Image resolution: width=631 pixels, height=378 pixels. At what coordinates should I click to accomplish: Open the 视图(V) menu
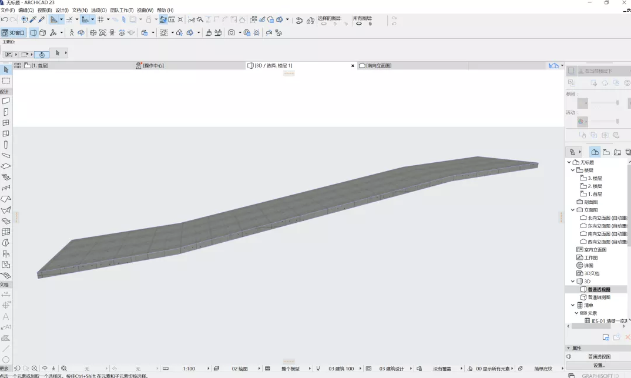coord(45,10)
